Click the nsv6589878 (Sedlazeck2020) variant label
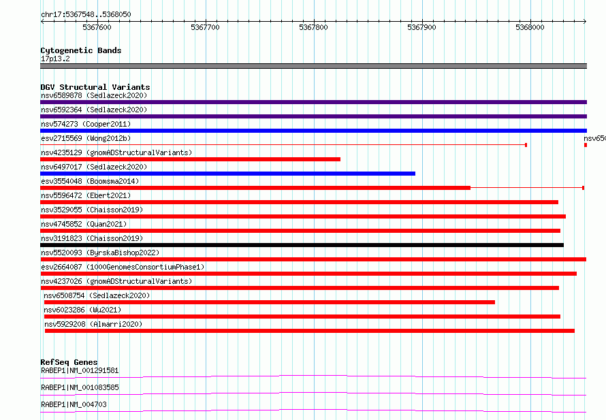Viewport: 606px width, 420px height. tap(94, 95)
